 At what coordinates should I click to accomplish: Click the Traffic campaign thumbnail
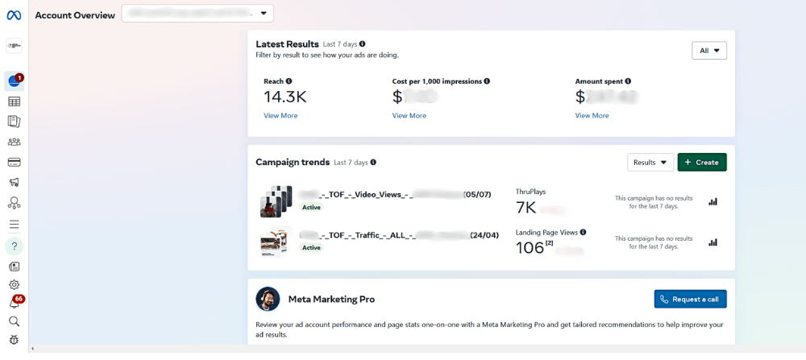[x=276, y=242]
